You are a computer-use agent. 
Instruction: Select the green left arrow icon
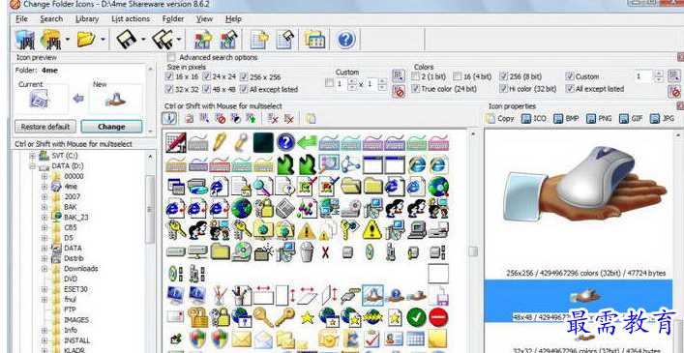pos(307,142)
